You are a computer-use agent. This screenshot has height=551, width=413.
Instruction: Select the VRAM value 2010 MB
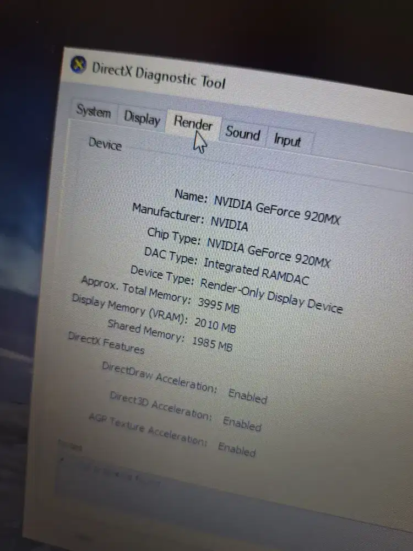pyautogui.click(x=215, y=325)
